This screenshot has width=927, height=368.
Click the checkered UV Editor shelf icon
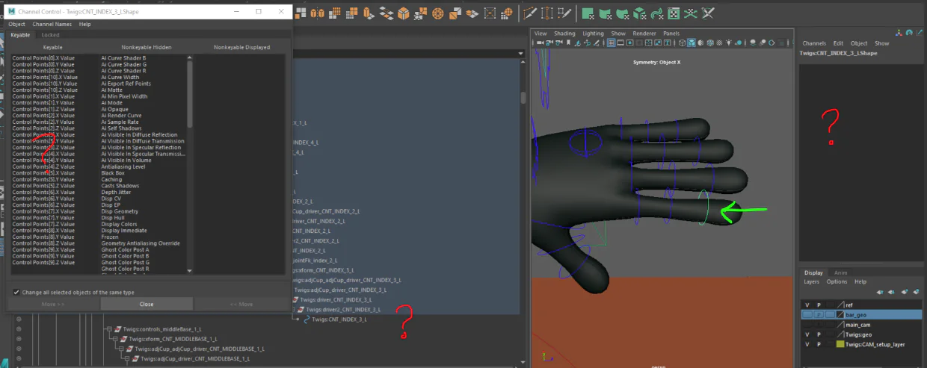674,13
